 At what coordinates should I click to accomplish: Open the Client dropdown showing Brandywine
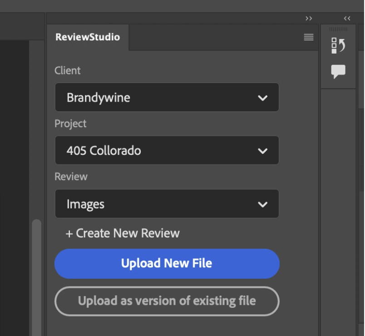click(x=167, y=98)
